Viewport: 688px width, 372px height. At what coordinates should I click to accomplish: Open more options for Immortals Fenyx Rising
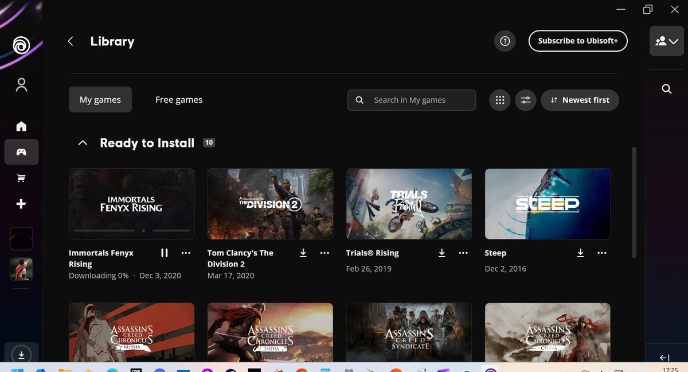(186, 253)
